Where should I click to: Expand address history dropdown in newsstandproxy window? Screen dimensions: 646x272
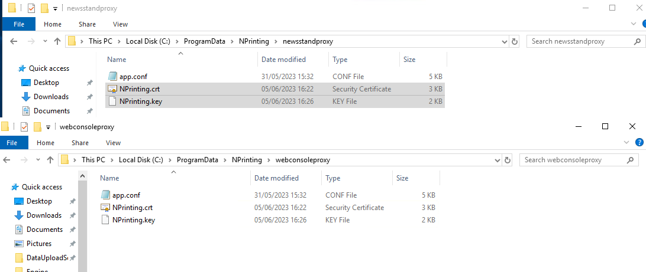pos(505,41)
